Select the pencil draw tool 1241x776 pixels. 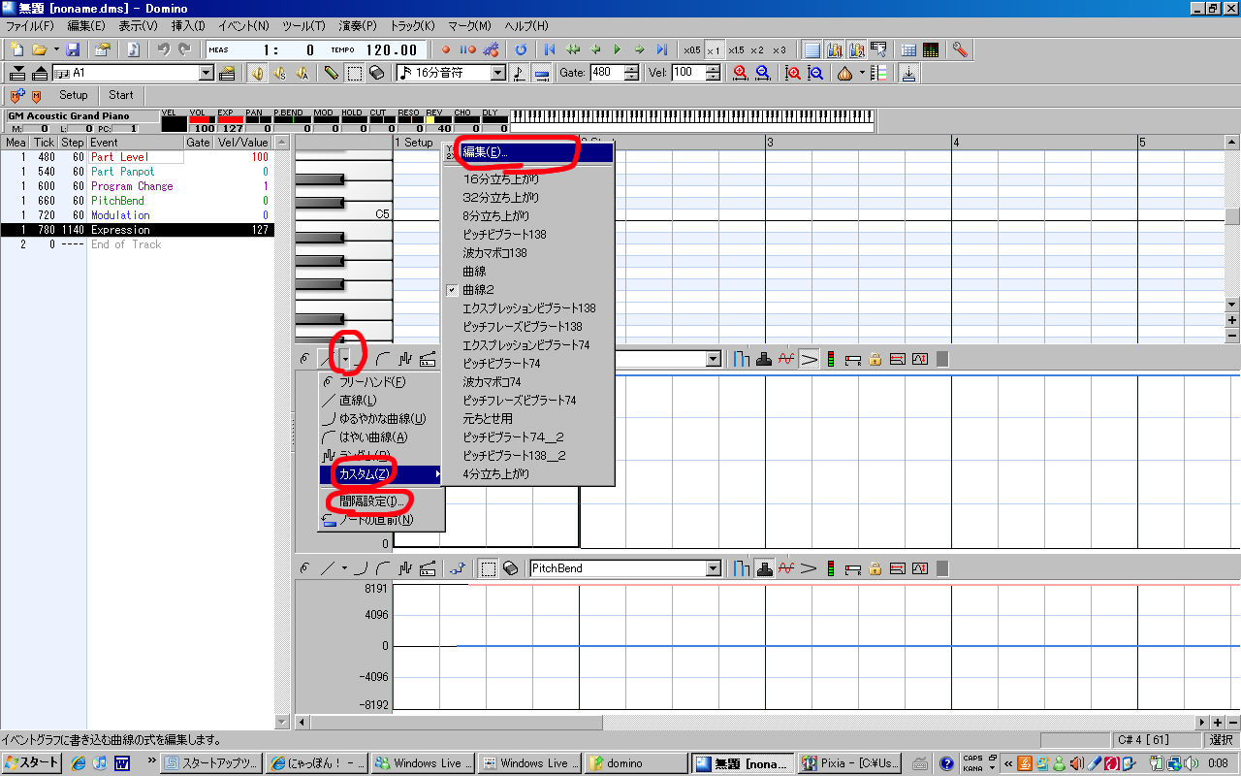[x=332, y=73]
